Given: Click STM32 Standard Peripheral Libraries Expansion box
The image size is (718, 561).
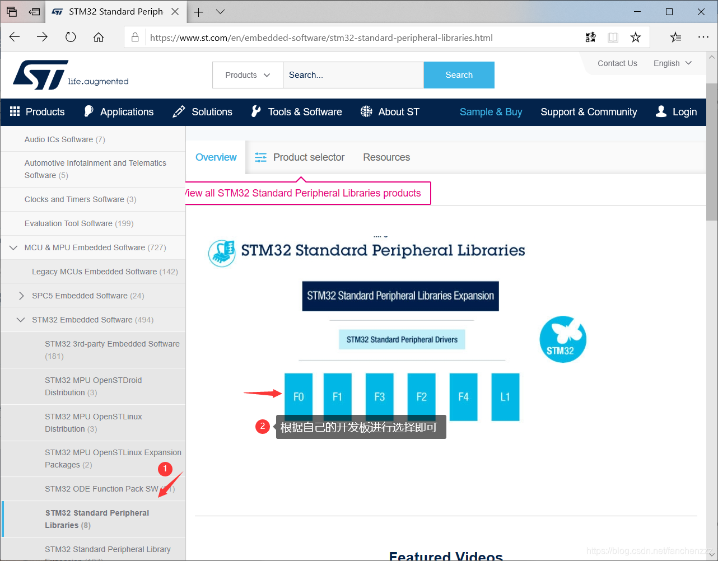Looking at the screenshot, I should pos(400,296).
